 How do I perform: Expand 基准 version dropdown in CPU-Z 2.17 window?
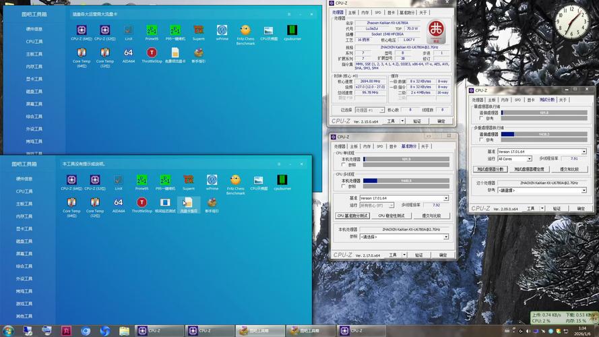[445, 198]
